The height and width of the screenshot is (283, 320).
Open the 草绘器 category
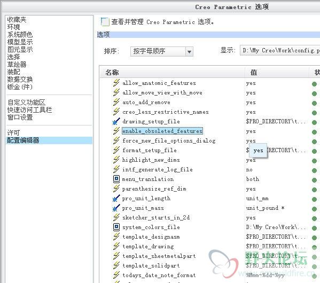17,65
